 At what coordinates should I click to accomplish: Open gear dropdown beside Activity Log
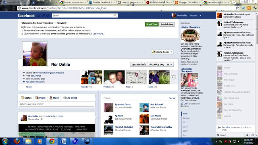click(x=170, y=64)
